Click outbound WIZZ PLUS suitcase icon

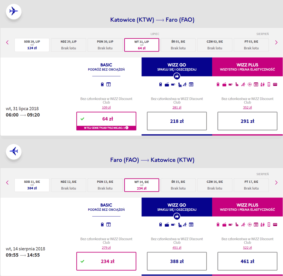(x=224, y=85)
